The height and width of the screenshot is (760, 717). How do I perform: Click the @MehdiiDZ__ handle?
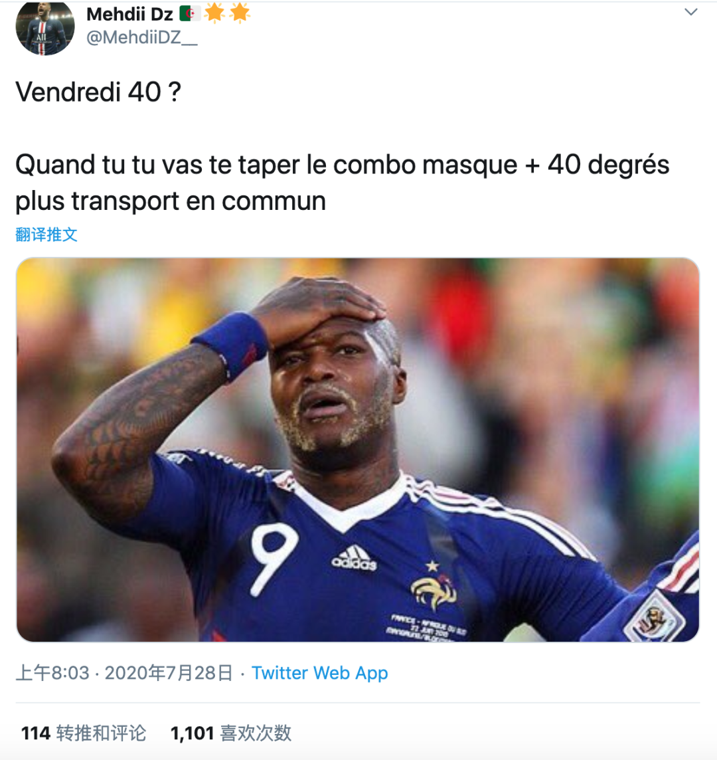[142, 37]
